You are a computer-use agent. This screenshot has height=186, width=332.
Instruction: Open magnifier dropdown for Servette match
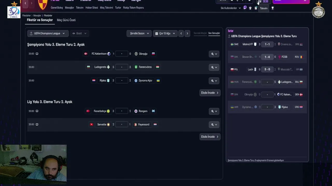pos(214,125)
